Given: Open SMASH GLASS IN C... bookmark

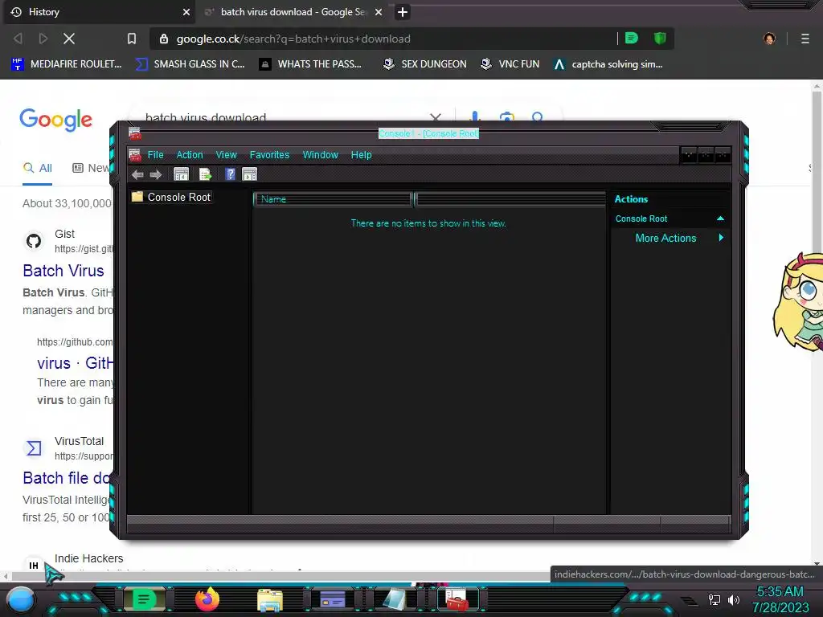Looking at the screenshot, I should click(190, 64).
